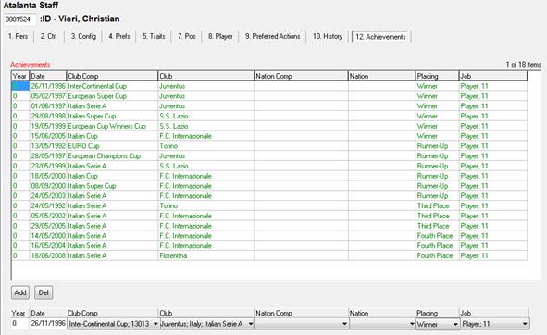
Task: Switch to the 1. Pers tab
Action: [19, 36]
